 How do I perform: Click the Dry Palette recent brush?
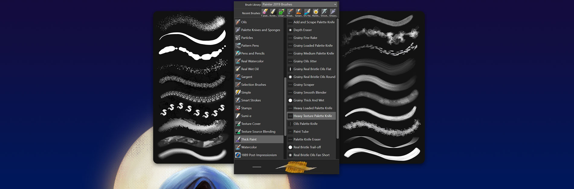click(307, 12)
